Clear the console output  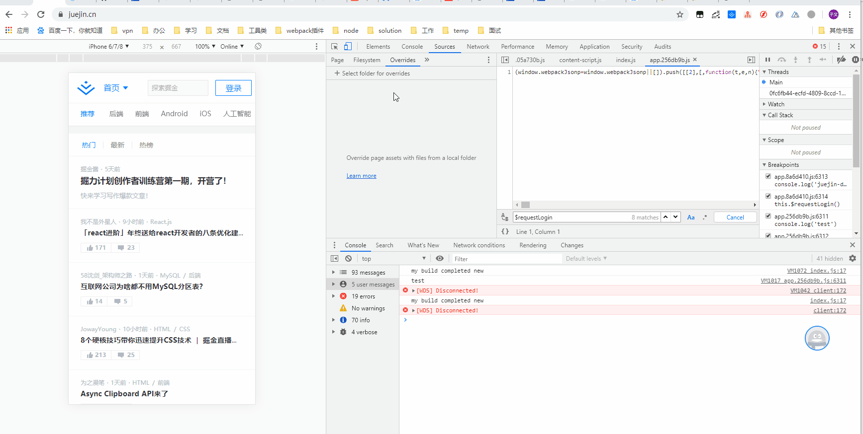tap(349, 258)
